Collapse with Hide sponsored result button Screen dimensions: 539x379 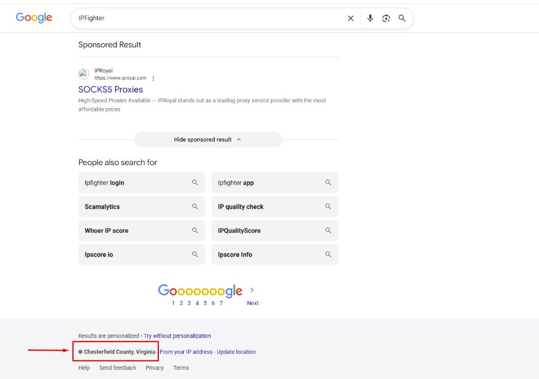click(208, 140)
